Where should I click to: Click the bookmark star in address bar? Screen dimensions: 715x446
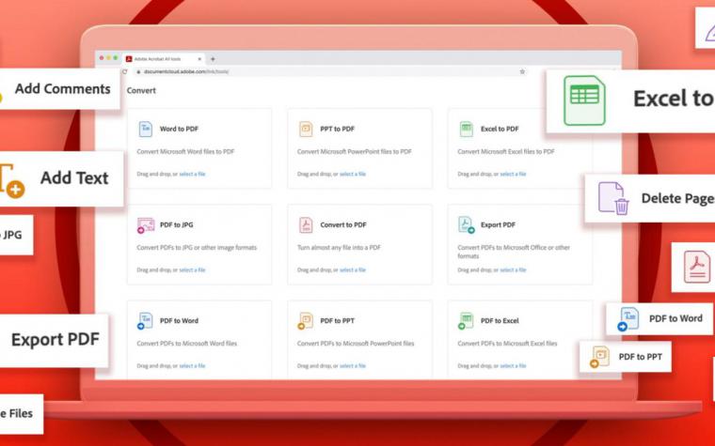point(522,71)
